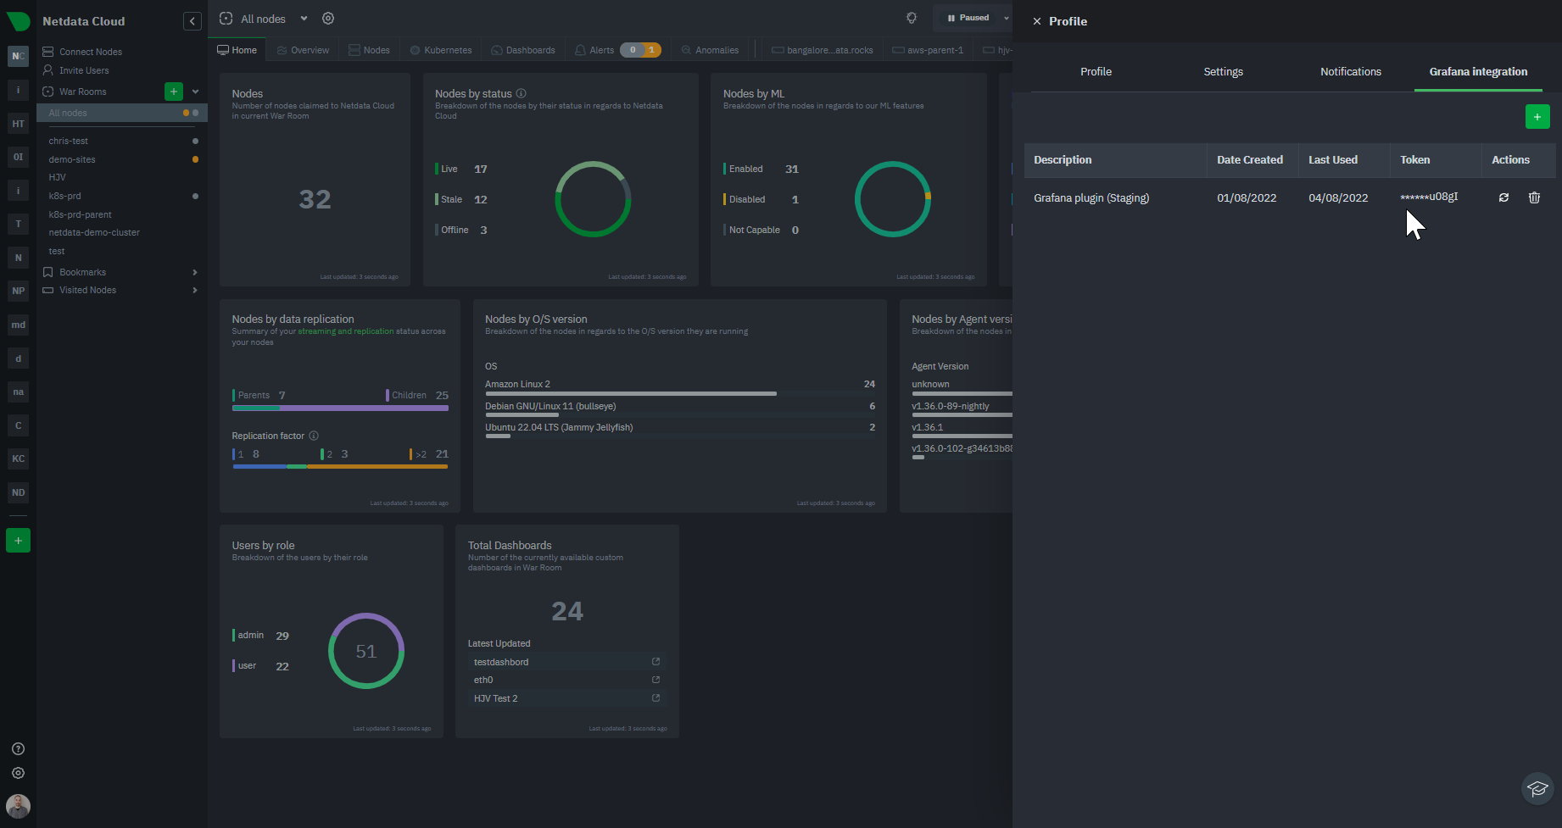Switch to the NP space
Viewport: 1562px width, 828px height.
click(x=18, y=291)
